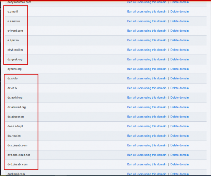The width and height of the screenshot is (211, 176).
Task: Ban all users using dx.awiki.org domain
Action: click(x=147, y=98)
